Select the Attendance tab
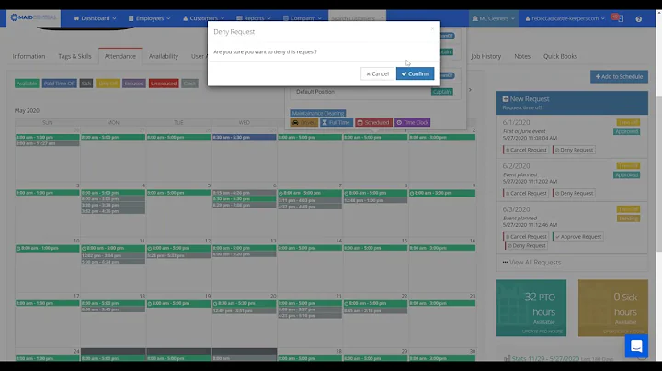 pos(120,56)
